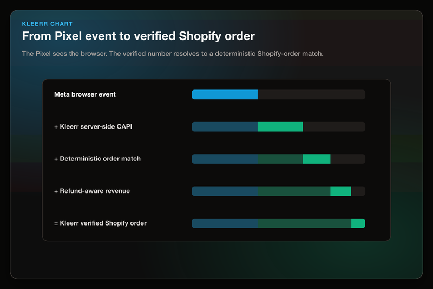This screenshot has height=289, width=433.
Task: Click bright green segment in Deterministic order row
Action: pyautogui.click(x=317, y=159)
